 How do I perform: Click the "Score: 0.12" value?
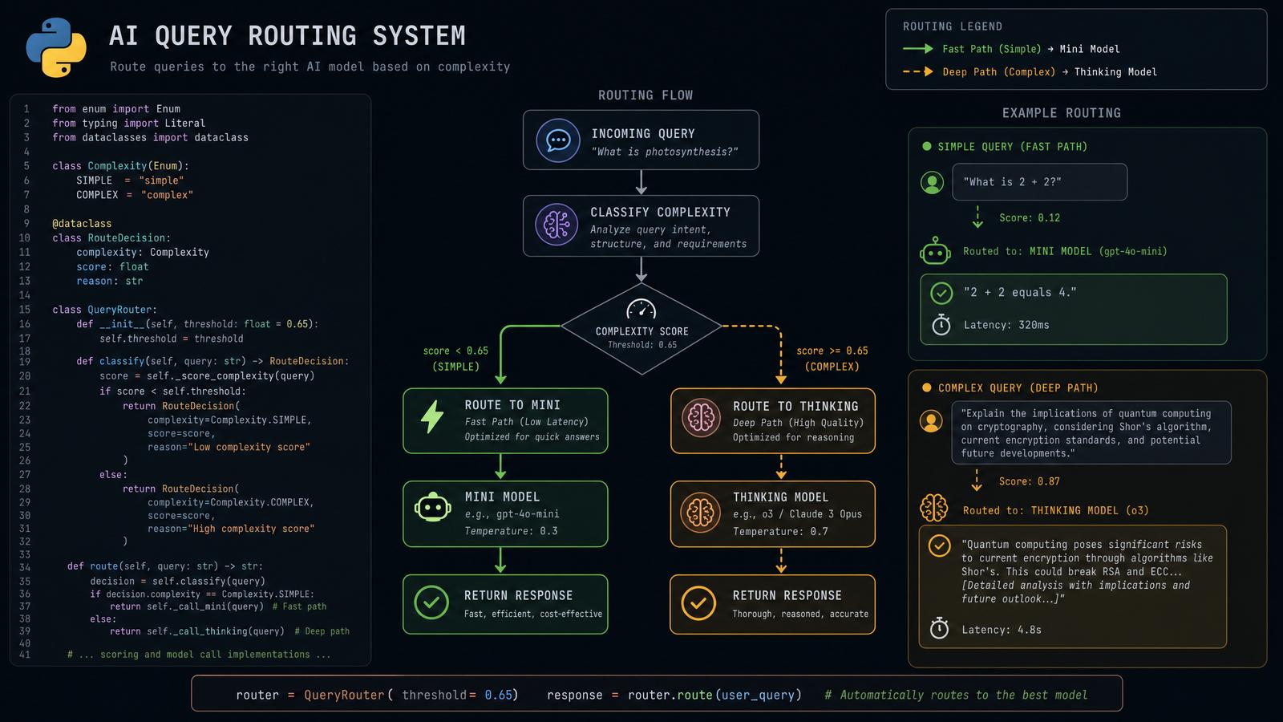pyautogui.click(x=1030, y=217)
